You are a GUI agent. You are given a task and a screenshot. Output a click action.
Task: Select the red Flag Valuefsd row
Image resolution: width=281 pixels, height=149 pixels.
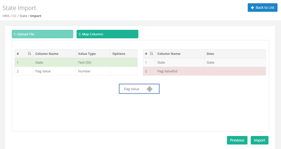tap(204, 71)
